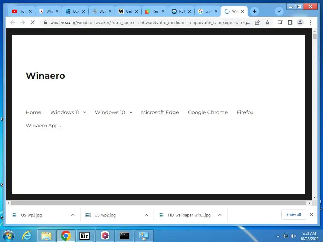
Task: Click the Winaero site title
Action: [x=45, y=76]
